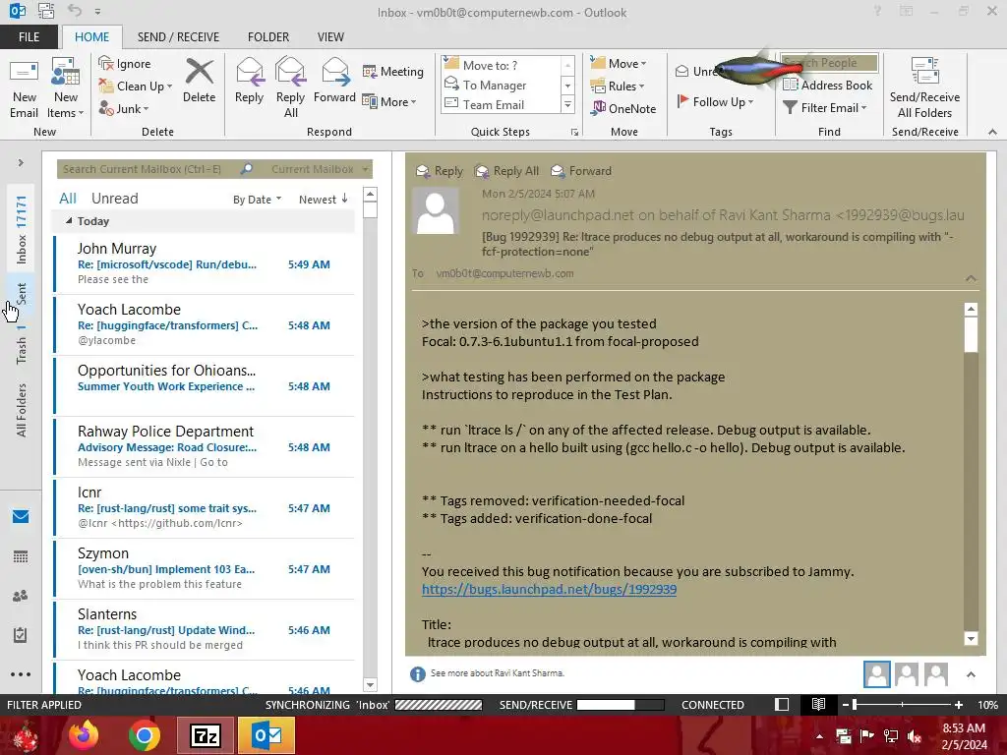1007x755 pixels.
Task: Expand the People Pane chevron
Action: [x=971, y=674]
